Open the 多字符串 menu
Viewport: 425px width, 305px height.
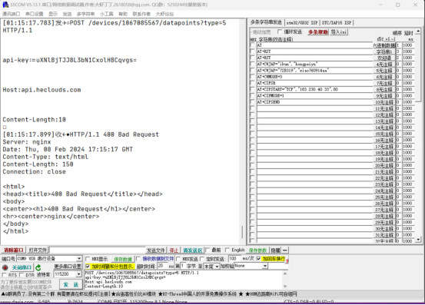(85, 14)
